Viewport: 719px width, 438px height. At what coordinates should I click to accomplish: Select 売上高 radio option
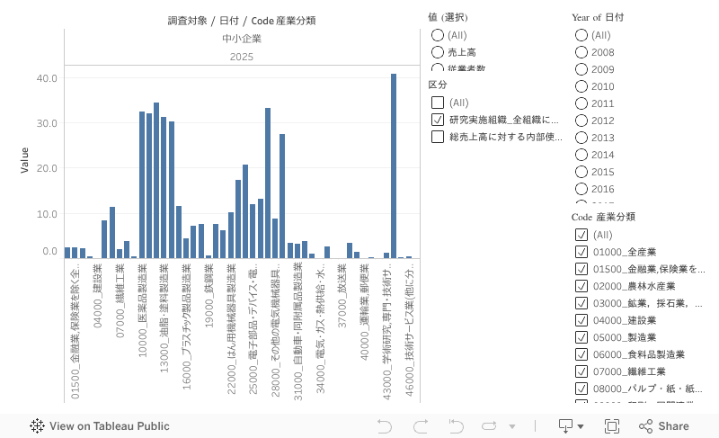click(x=438, y=52)
